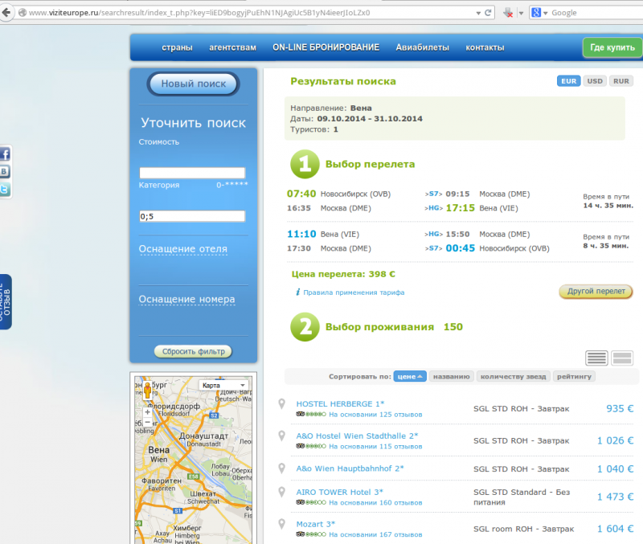Open 115 отзывов TripAdvisor reviews
Screen dimensions: 643x544
tap(375, 447)
